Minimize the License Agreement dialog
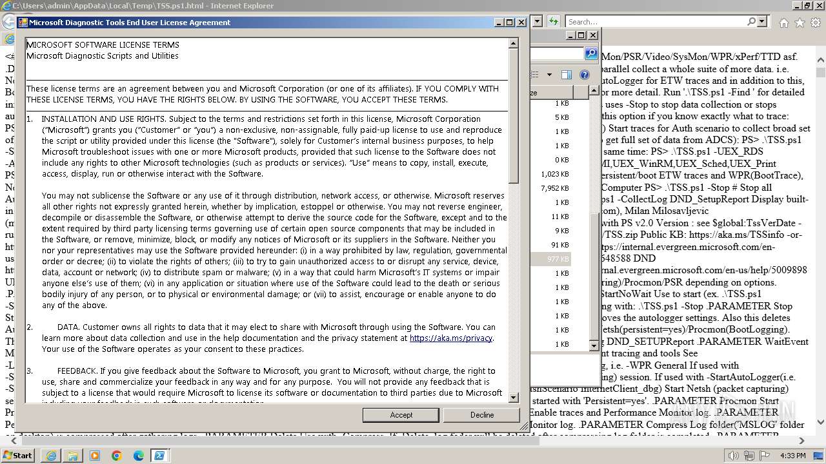This screenshot has width=826, height=464. click(x=499, y=22)
